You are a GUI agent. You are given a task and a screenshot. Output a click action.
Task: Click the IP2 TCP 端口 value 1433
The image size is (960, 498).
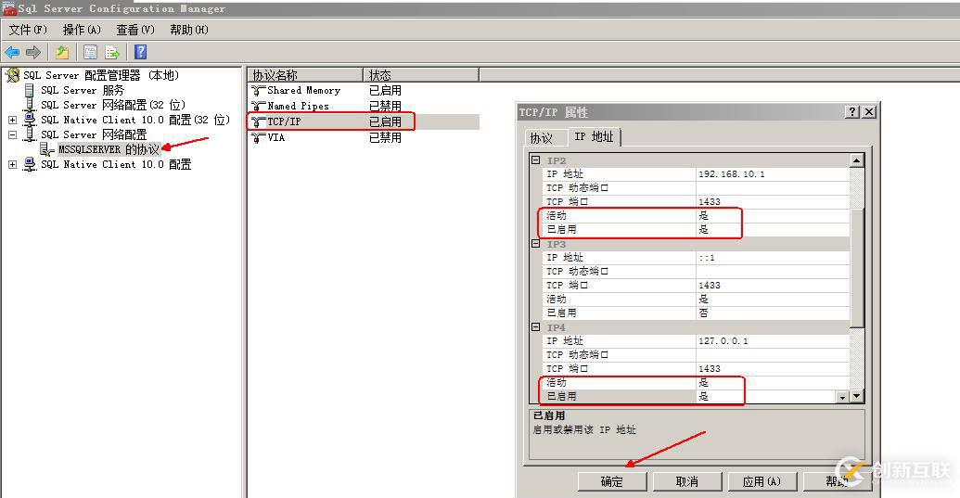[710, 202]
